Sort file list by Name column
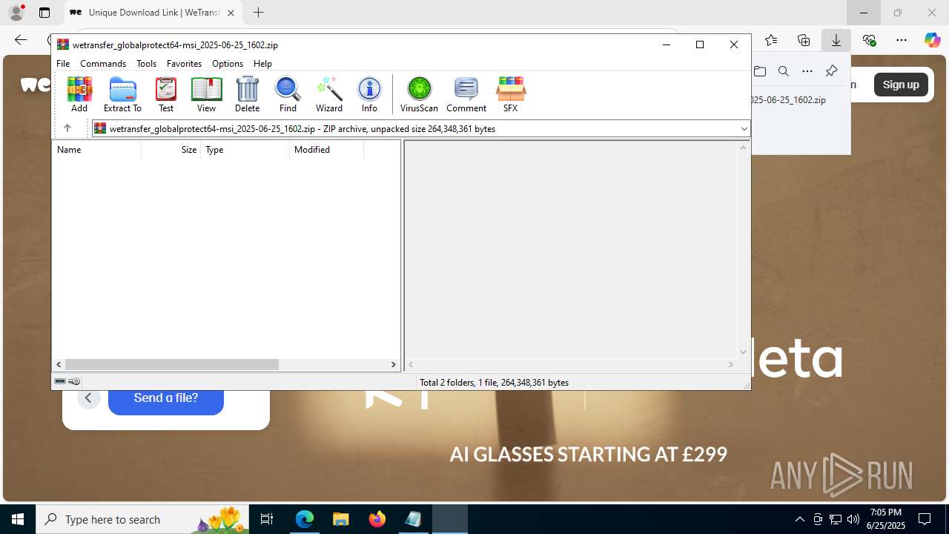 pos(96,150)
